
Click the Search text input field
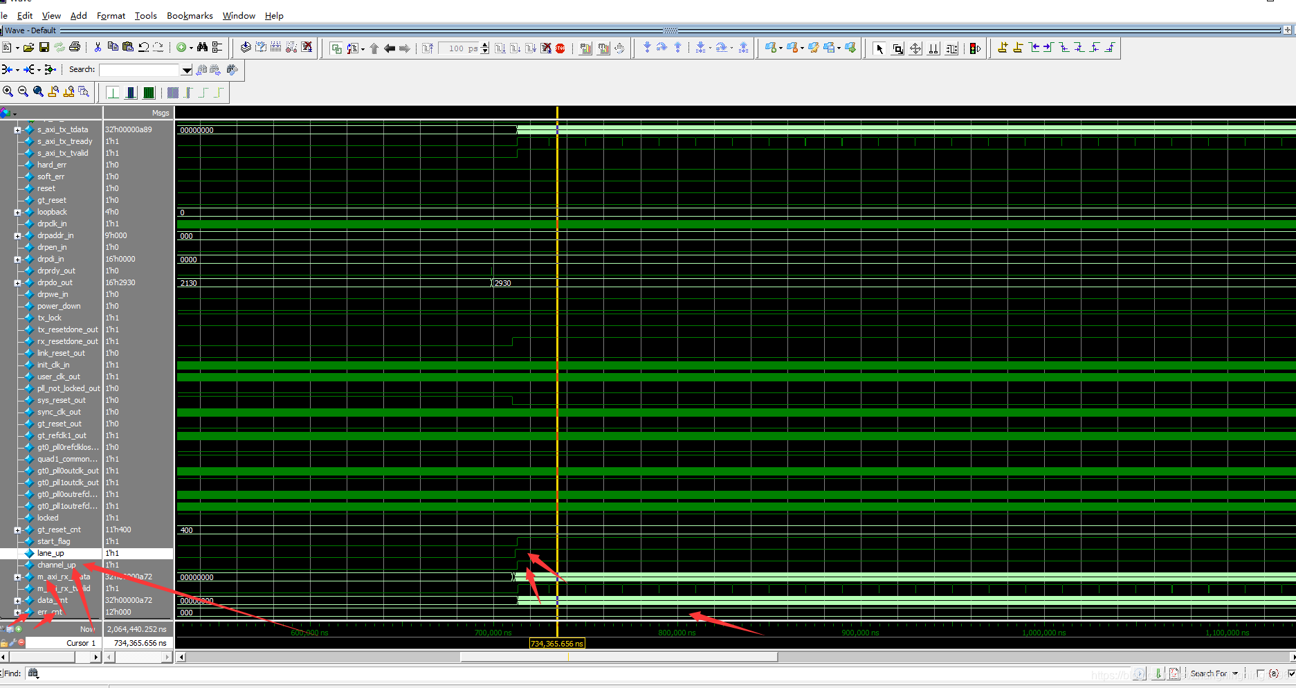click(140, 70)
